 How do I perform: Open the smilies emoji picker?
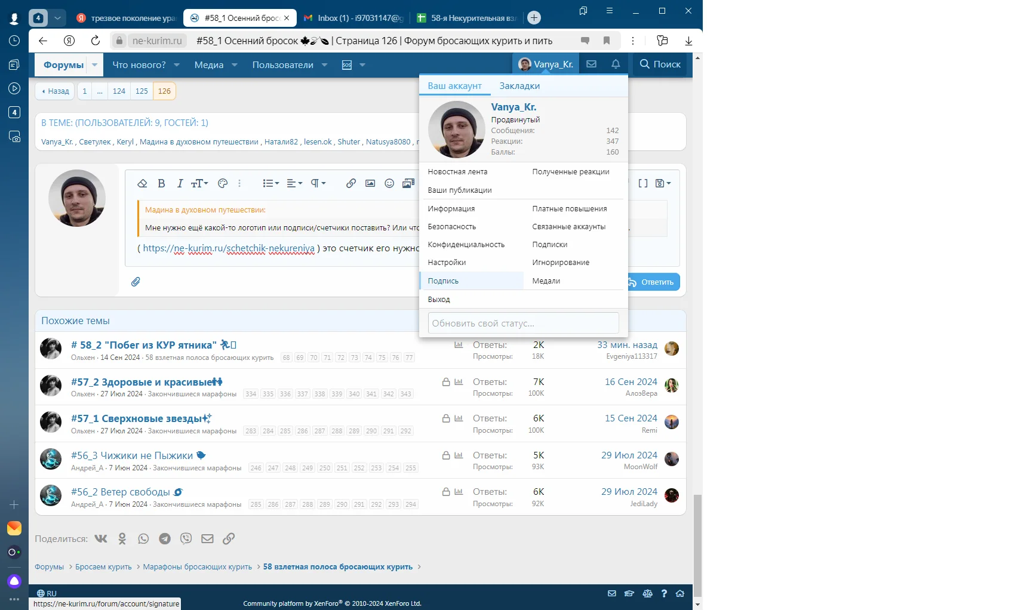(x=389, y=183)
